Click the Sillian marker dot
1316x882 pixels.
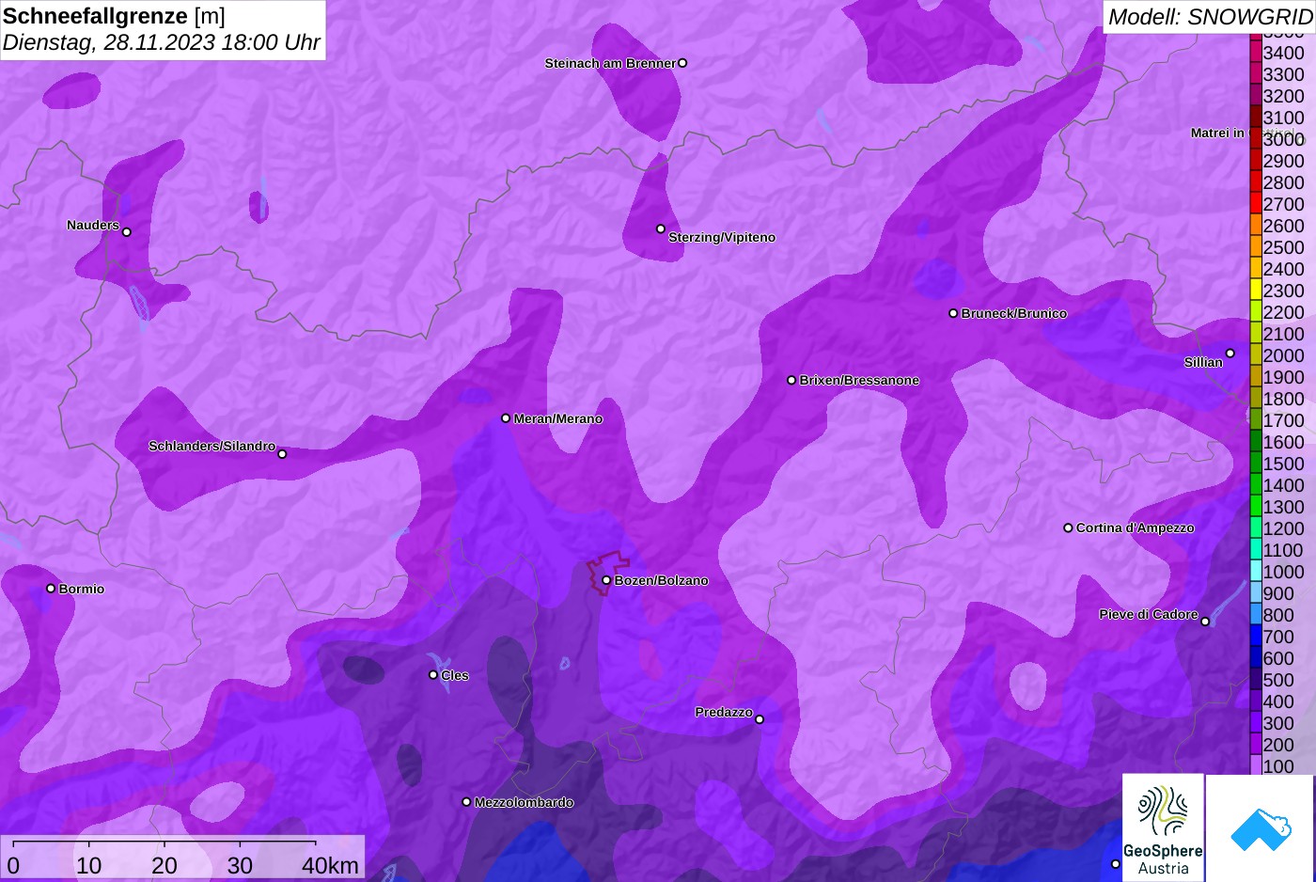(1230, 354)
